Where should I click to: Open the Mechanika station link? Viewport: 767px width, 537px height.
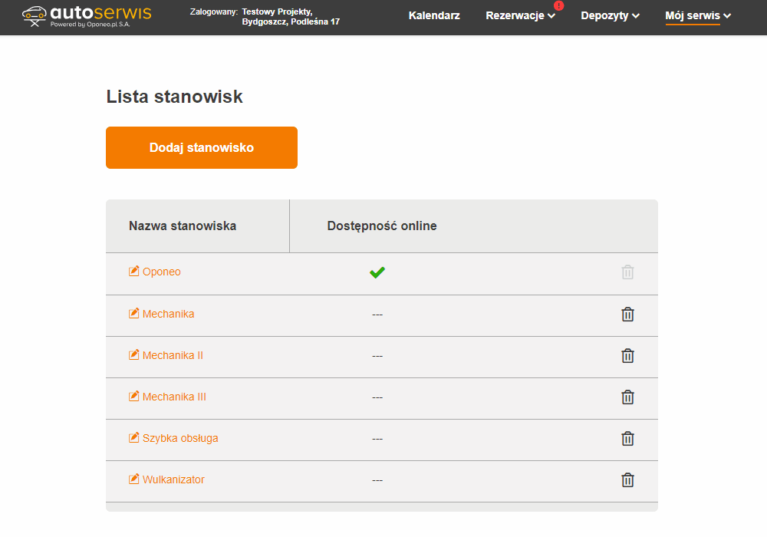[x=168, y=314]
